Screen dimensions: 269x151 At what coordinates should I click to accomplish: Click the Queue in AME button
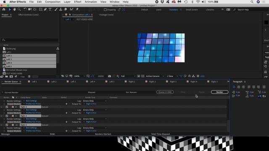(165, 92)
